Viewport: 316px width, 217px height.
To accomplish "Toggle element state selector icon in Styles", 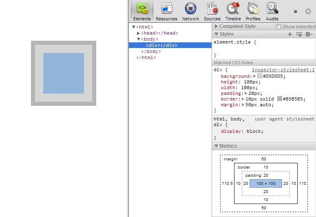I will pos(299,34).
